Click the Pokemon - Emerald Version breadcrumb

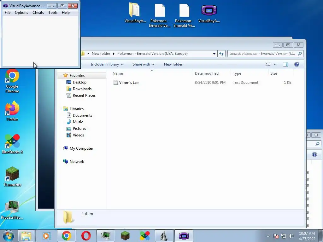[x=152, y=54]
